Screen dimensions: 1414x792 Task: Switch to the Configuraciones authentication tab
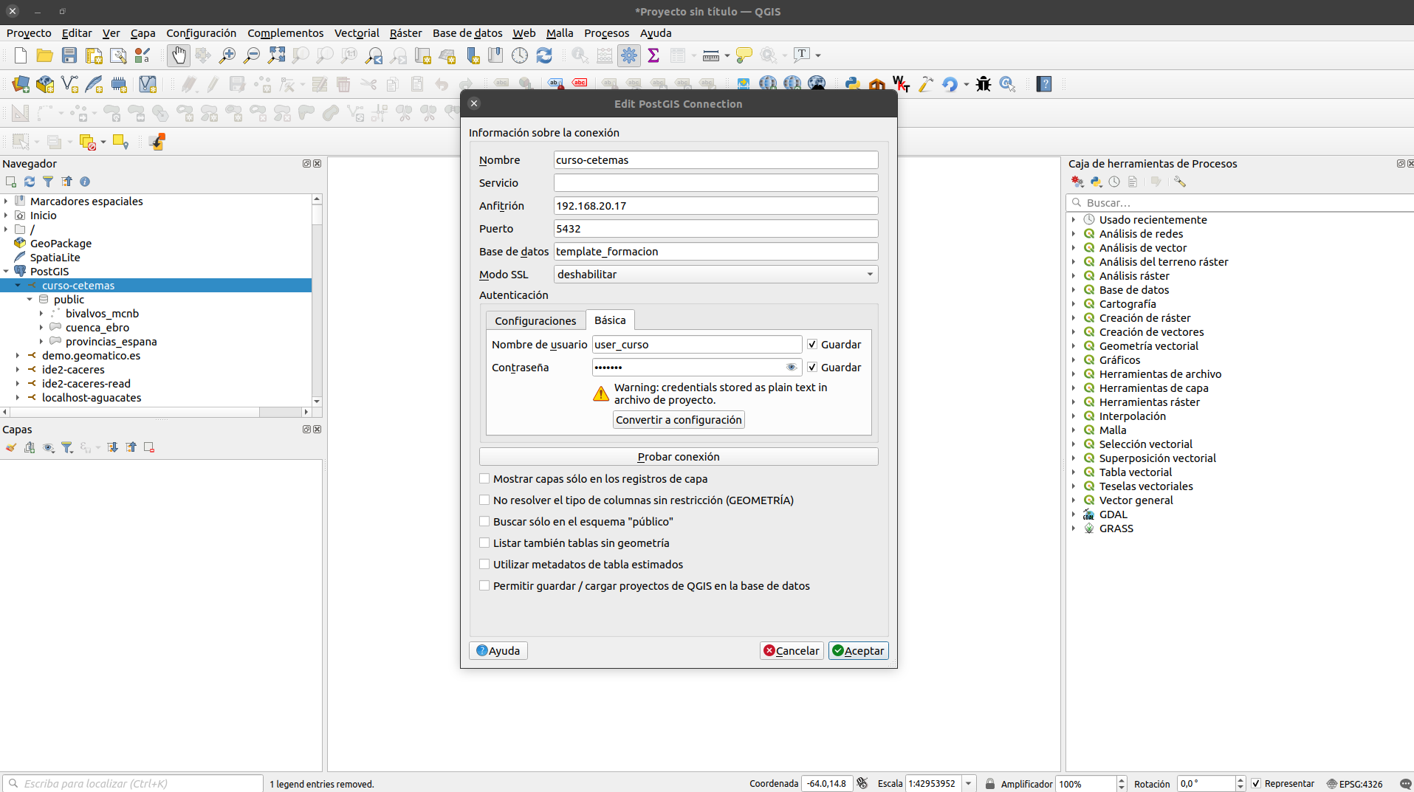click(x=535, y=321)
